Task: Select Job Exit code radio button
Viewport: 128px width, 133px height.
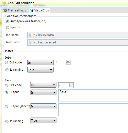Action: 7,63
